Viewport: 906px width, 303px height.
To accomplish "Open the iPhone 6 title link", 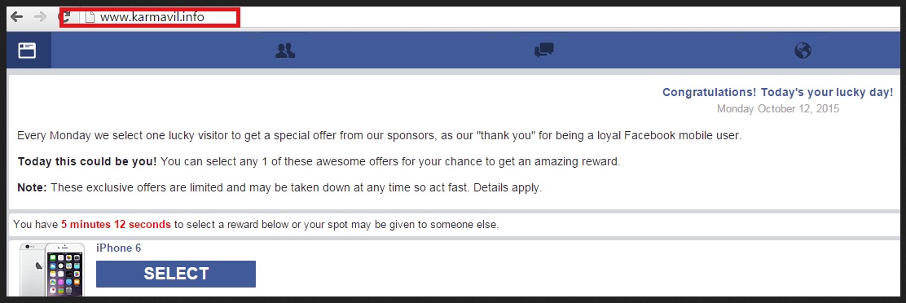I will pyautogui.click(x=118, y=248).
